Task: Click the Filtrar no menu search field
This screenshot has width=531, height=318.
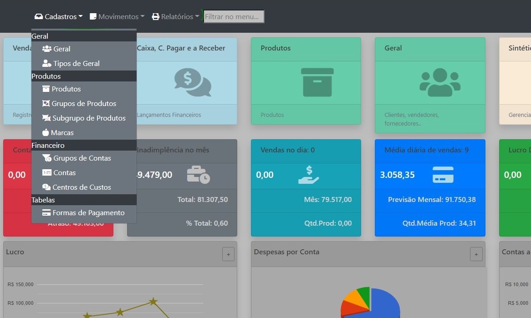Action: coord(234,17)
